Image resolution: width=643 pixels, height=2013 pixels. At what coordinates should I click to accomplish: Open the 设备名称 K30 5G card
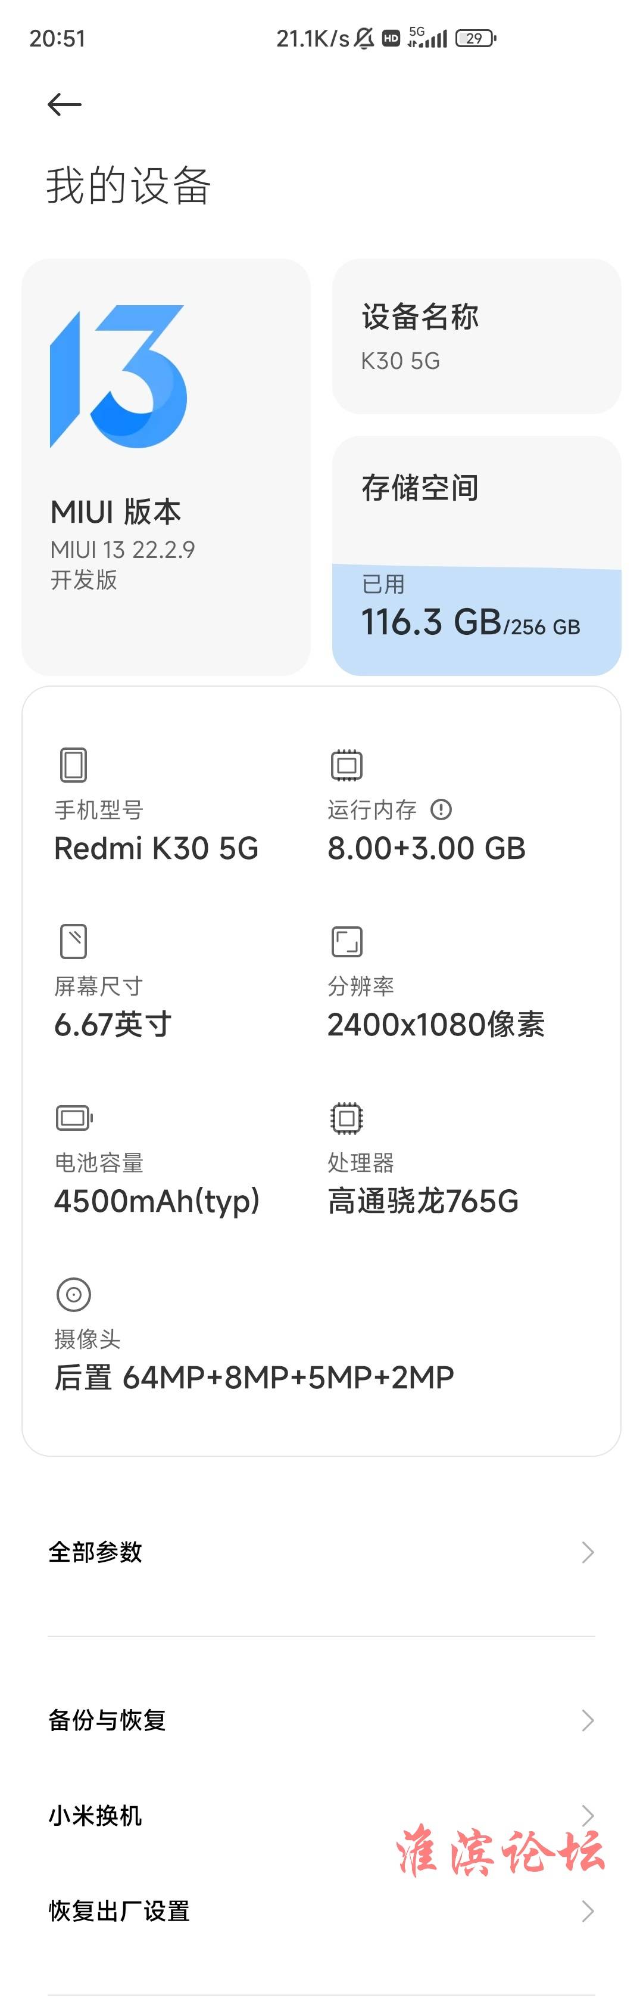pyautogui.click(x=477, y=336)
